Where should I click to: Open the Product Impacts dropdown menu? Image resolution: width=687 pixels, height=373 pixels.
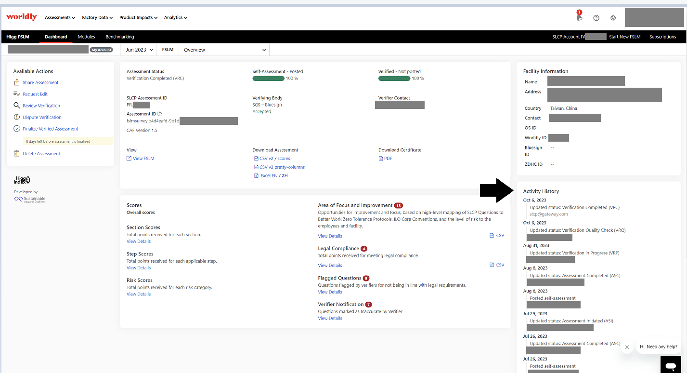(139, 17)
